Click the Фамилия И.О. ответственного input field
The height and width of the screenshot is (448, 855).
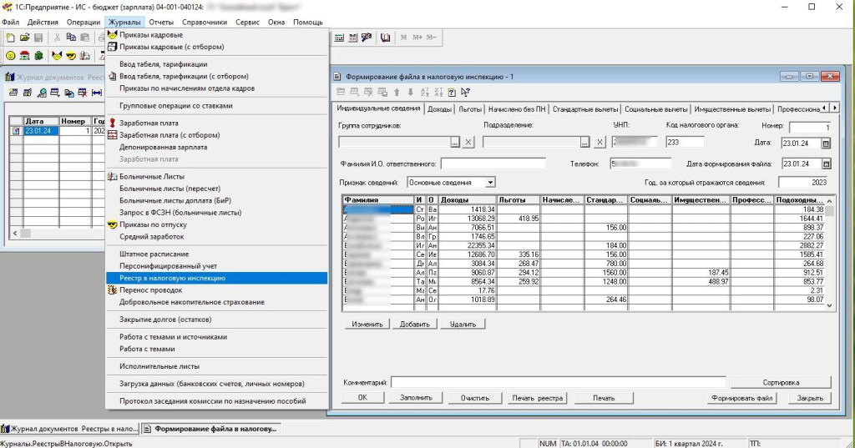(x=493, y=164)
